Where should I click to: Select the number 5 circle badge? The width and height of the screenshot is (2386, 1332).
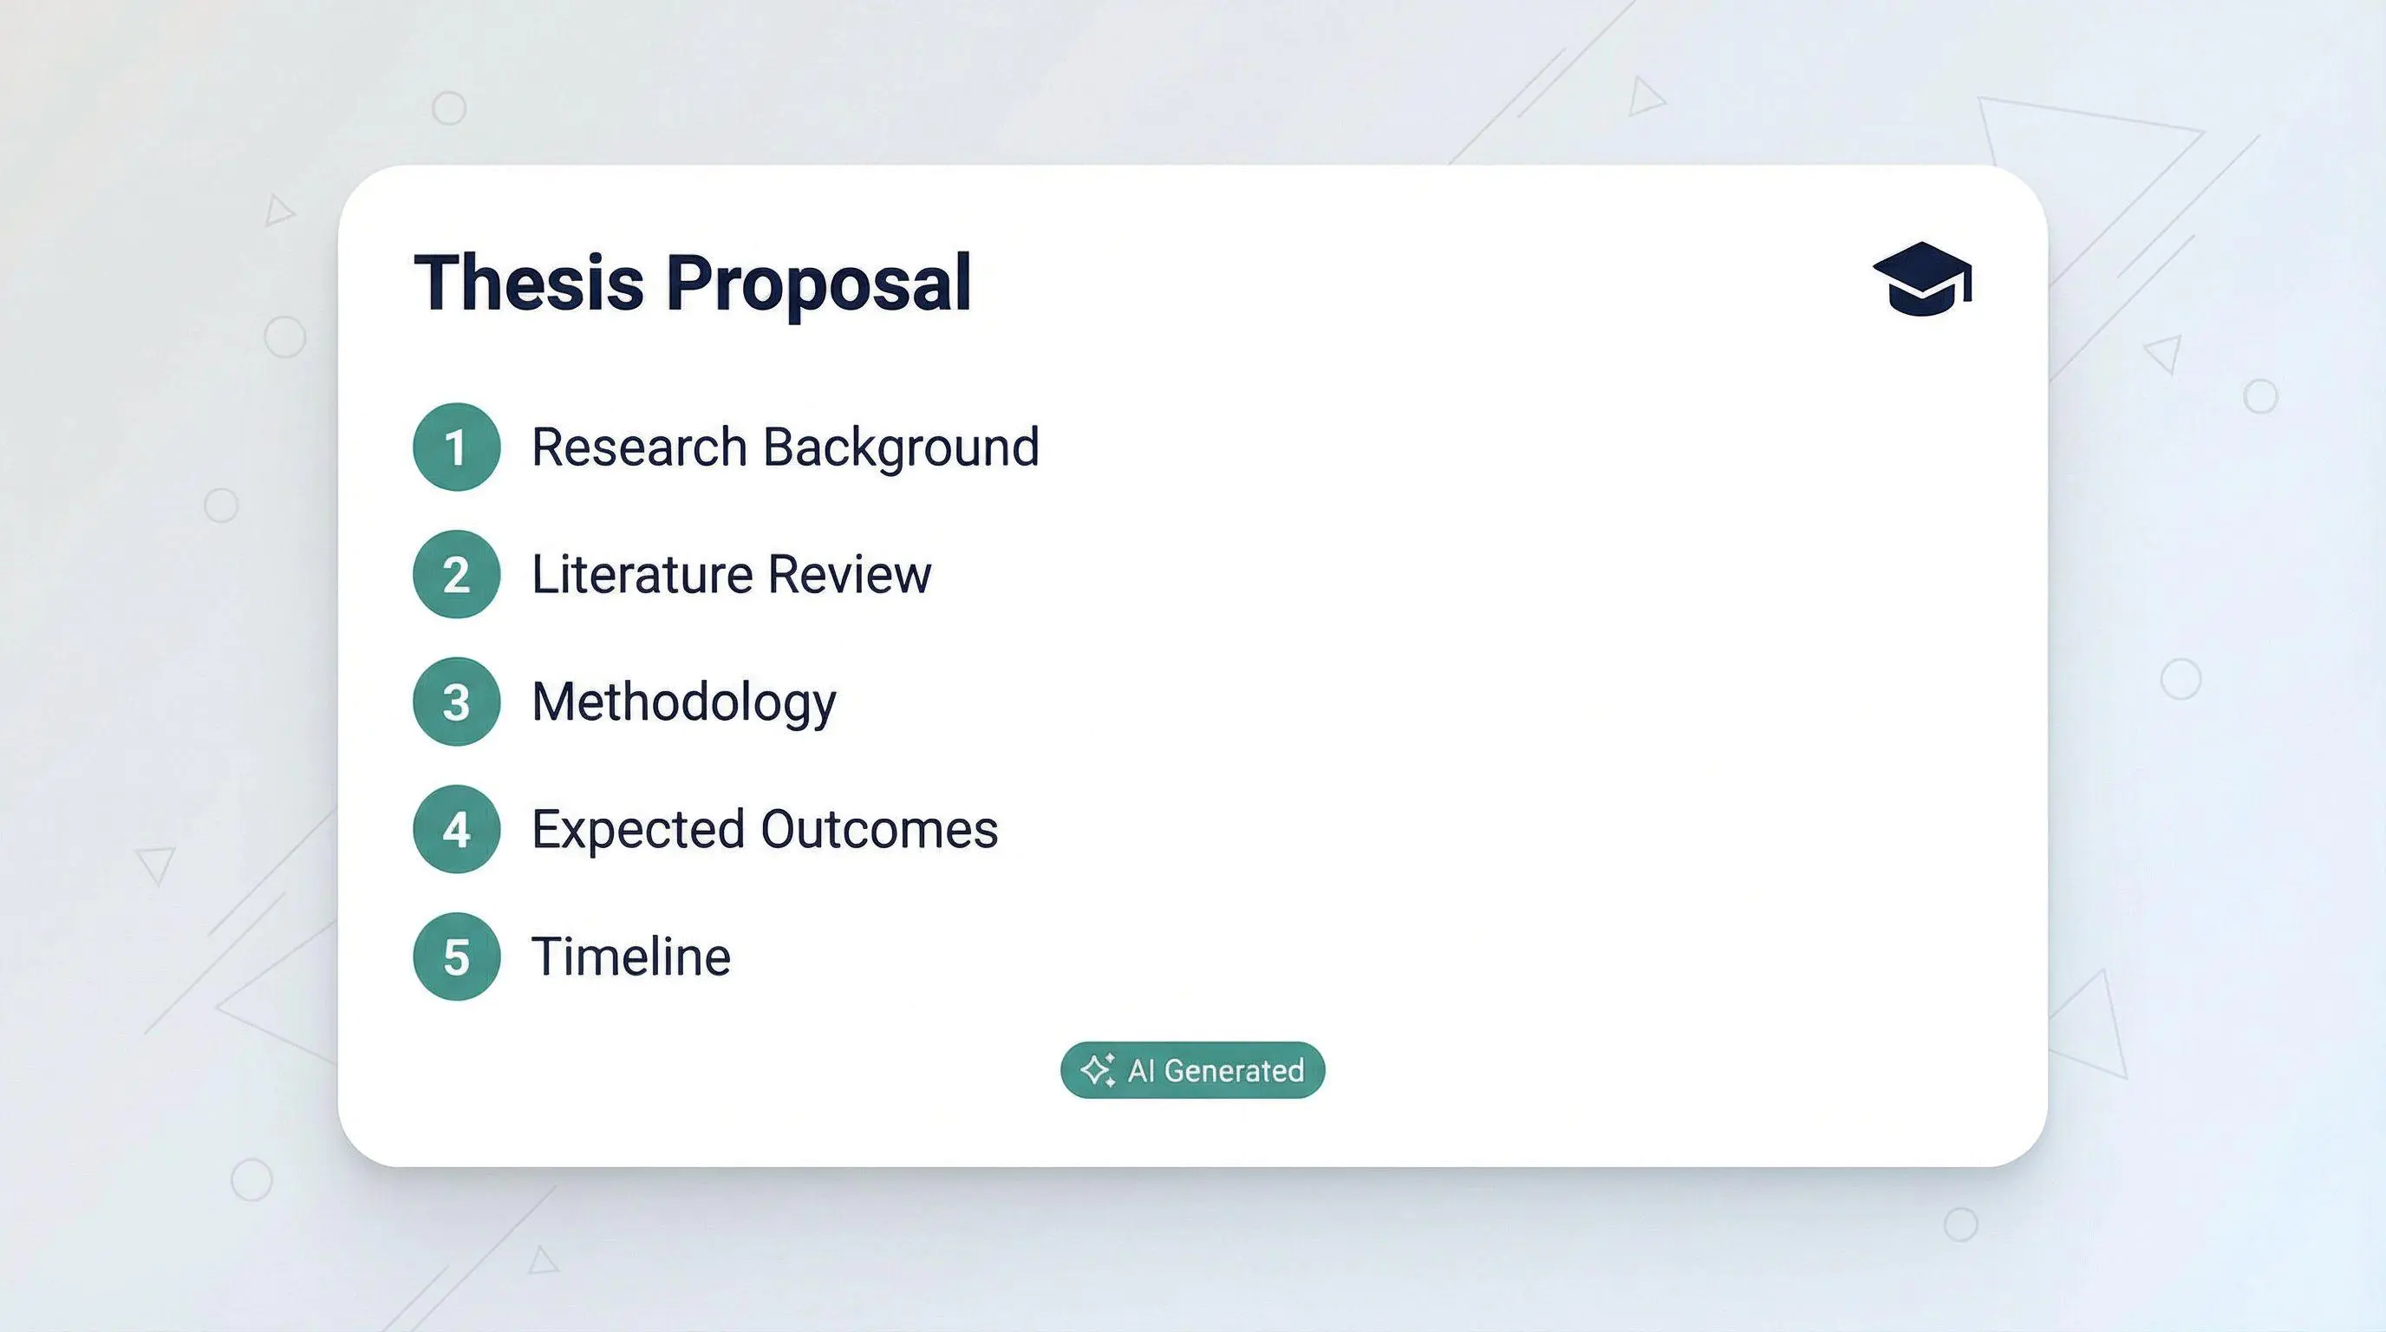pyautogui.click(x=457, y=956)
